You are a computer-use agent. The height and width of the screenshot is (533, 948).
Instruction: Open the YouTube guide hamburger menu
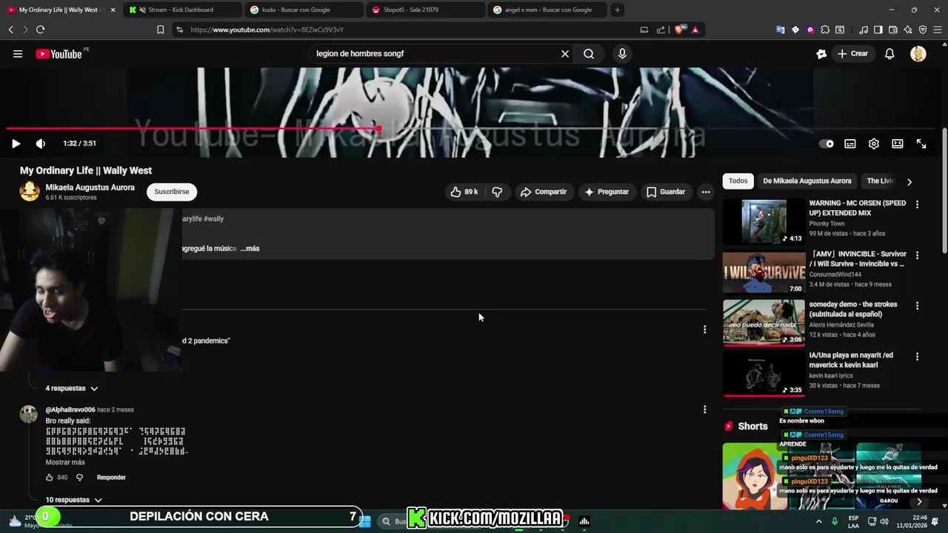click(x=18, y=53)
